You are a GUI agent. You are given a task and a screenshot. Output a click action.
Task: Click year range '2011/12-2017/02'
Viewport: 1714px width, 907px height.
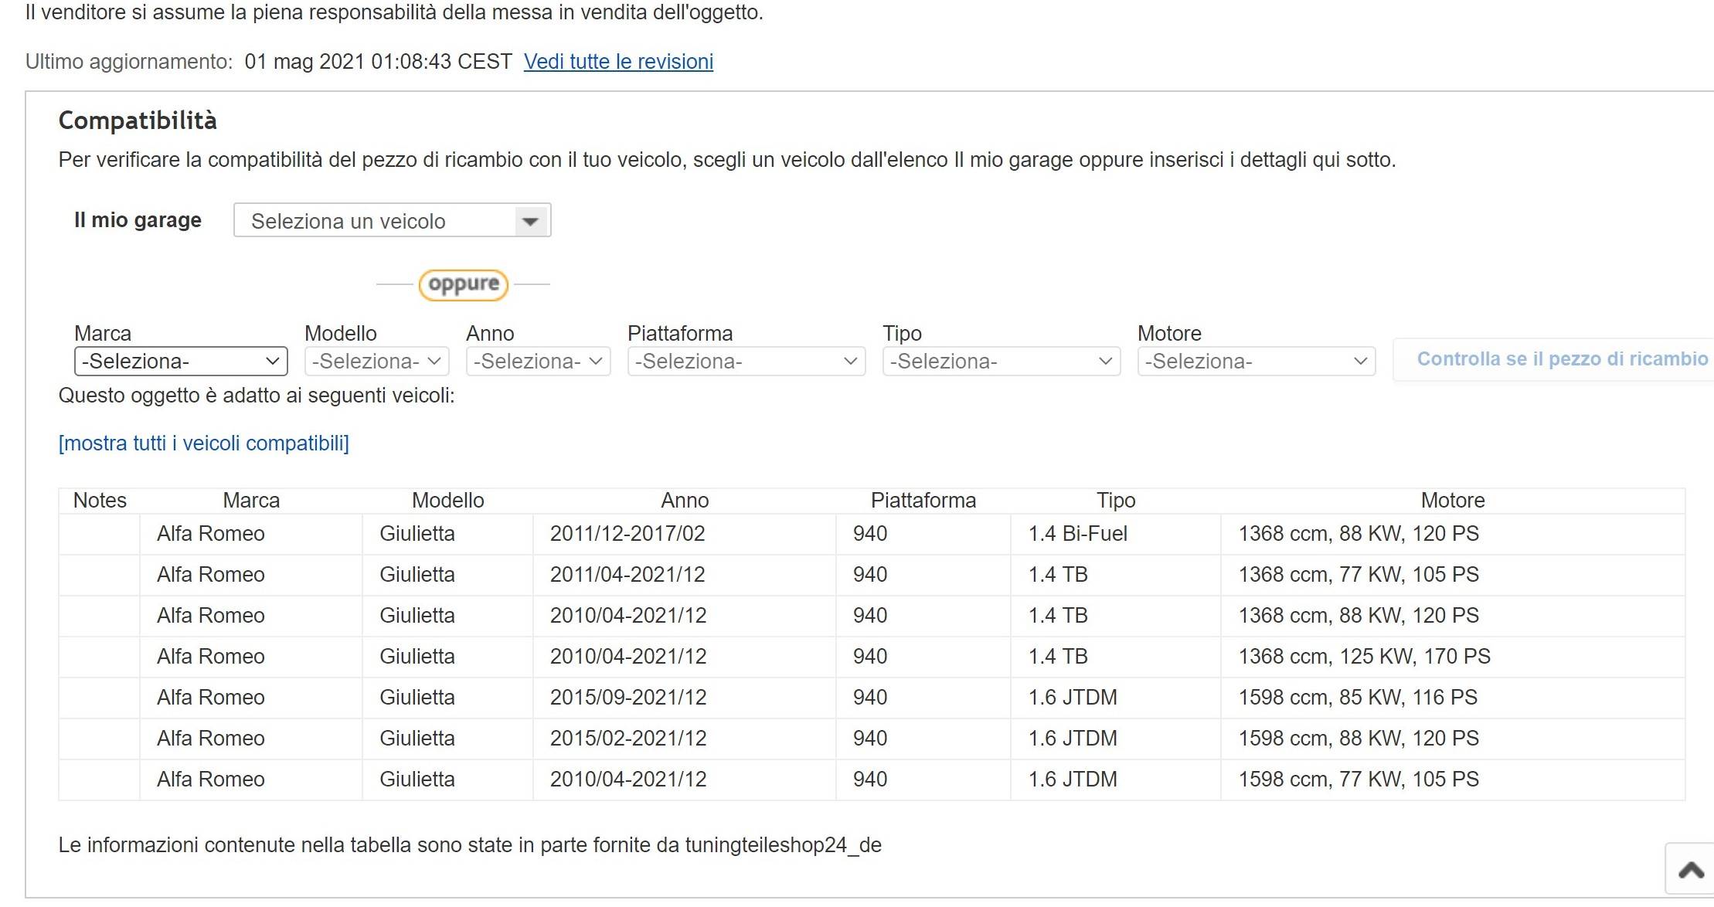coord(627,534)
